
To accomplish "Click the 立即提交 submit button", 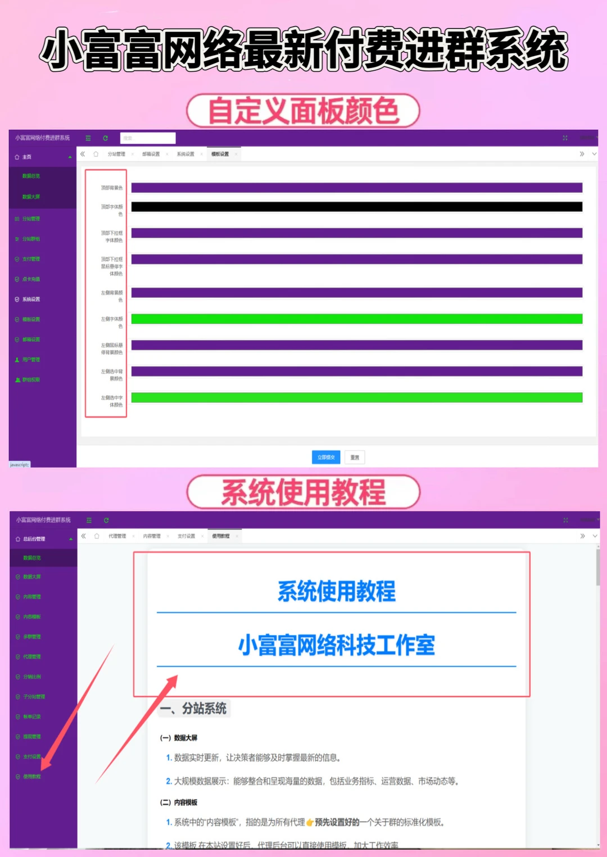I will tap(326, 457).
